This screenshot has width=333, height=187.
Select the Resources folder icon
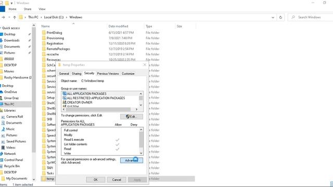tap(44, 60)
